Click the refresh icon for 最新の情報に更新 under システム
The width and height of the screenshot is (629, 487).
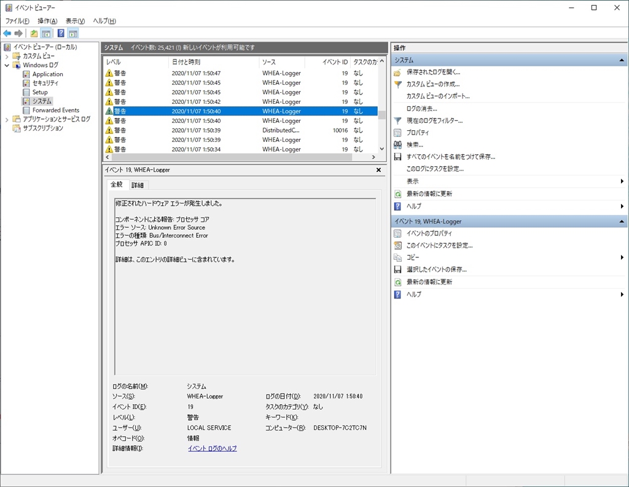point(397,194)
